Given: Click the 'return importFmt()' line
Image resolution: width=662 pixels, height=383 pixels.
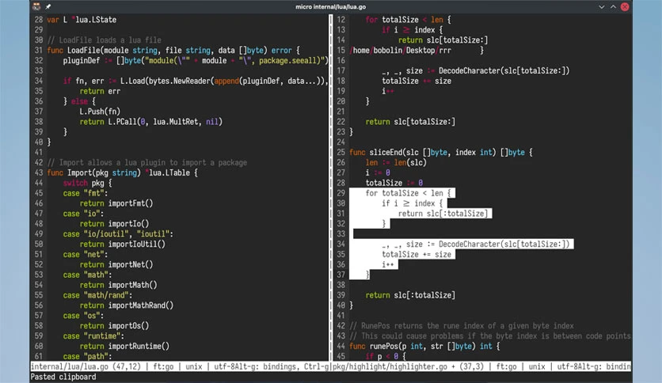Looking at the screenshot, I should 116,203.
